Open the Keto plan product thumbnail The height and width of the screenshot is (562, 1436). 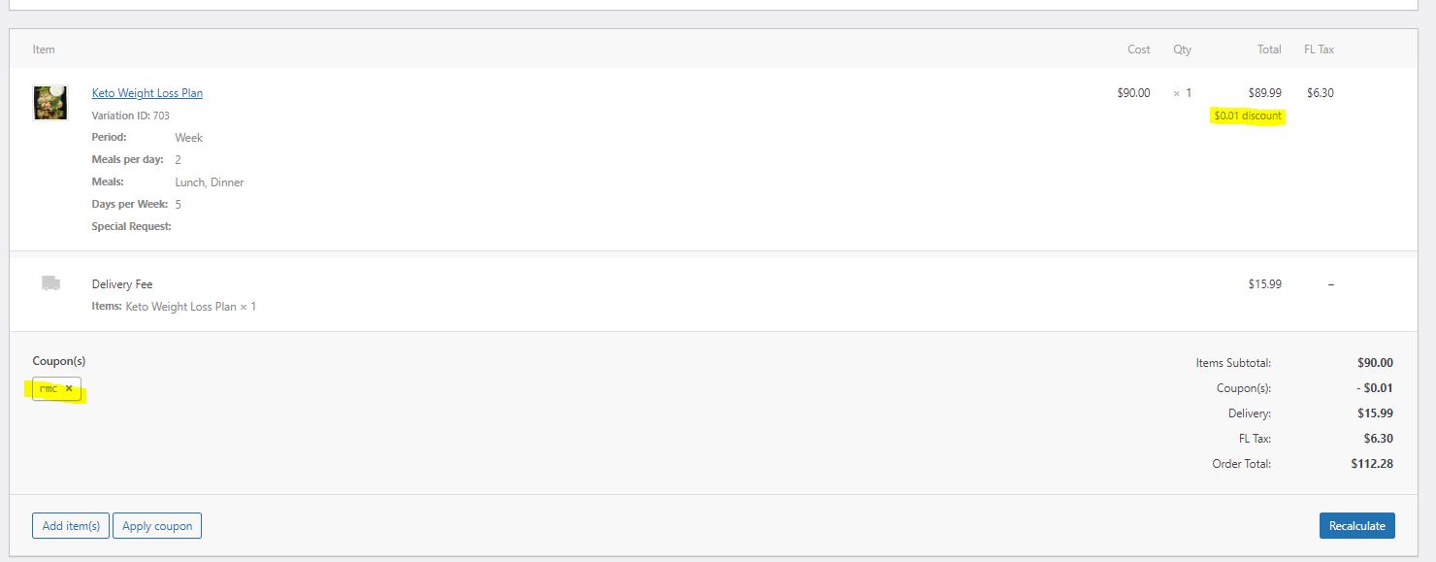pyautogui.click(x=50, y=102)
